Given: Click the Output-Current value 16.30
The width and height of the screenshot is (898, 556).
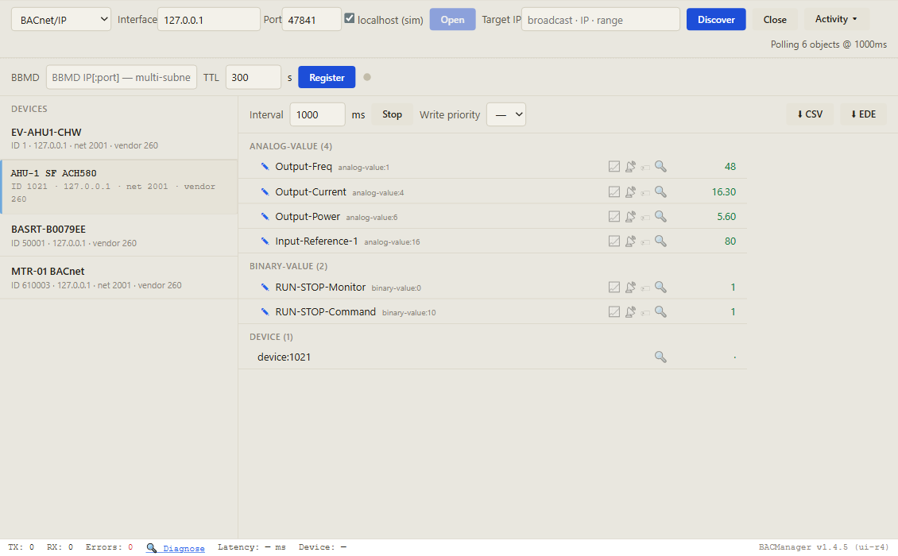Looking at the screenshot, I should tap(724, 192).
